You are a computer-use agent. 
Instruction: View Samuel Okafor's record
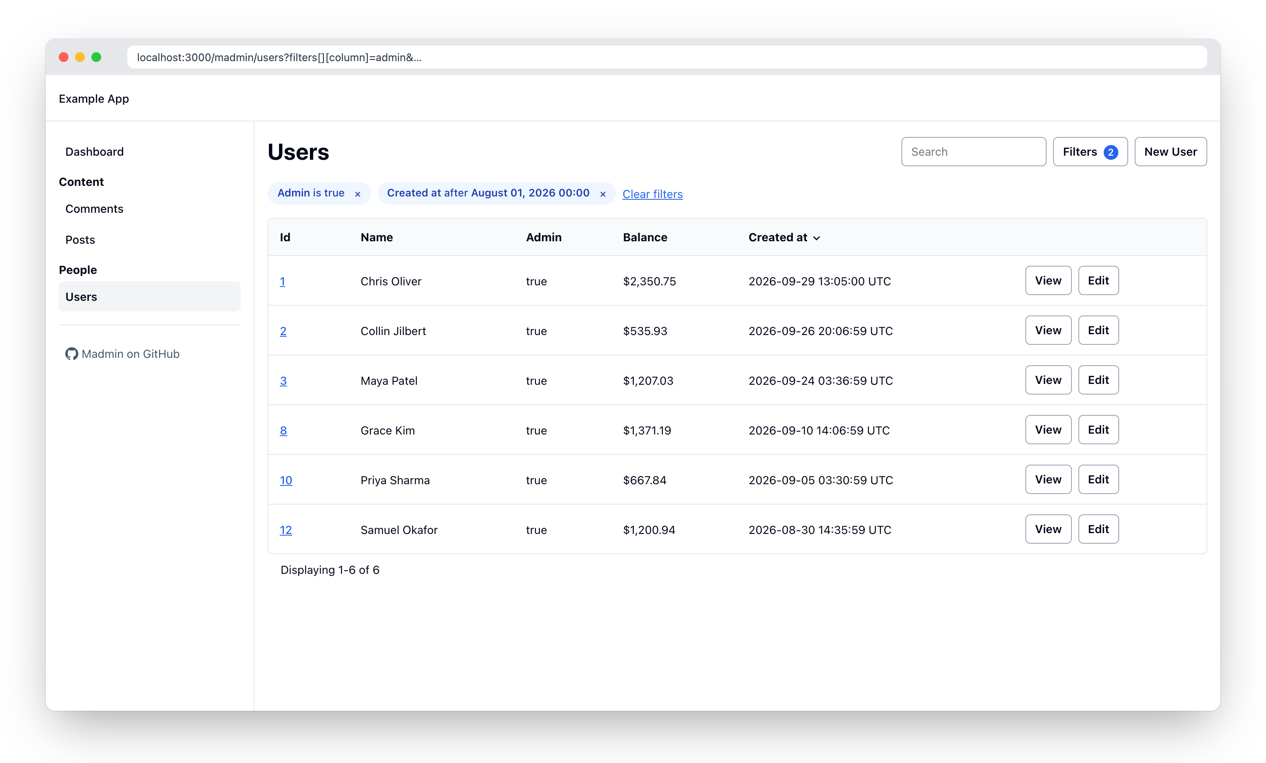(x=1048, y=529)
